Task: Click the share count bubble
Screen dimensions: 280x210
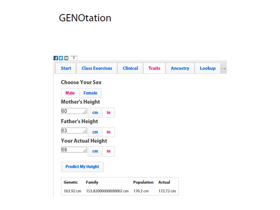Action: 73,58
